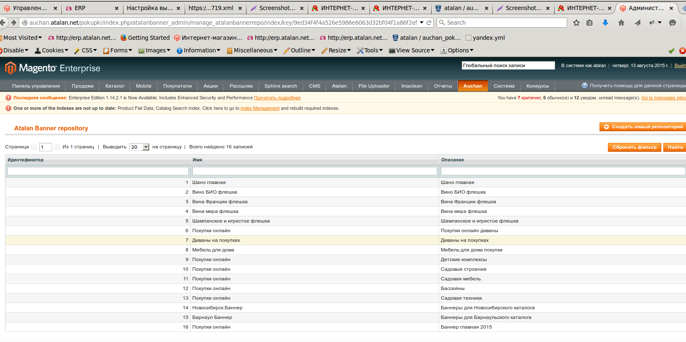Screen dimensions: 686x342
Task: Open the Sphinx search menu item
Action: pos(281,86)
